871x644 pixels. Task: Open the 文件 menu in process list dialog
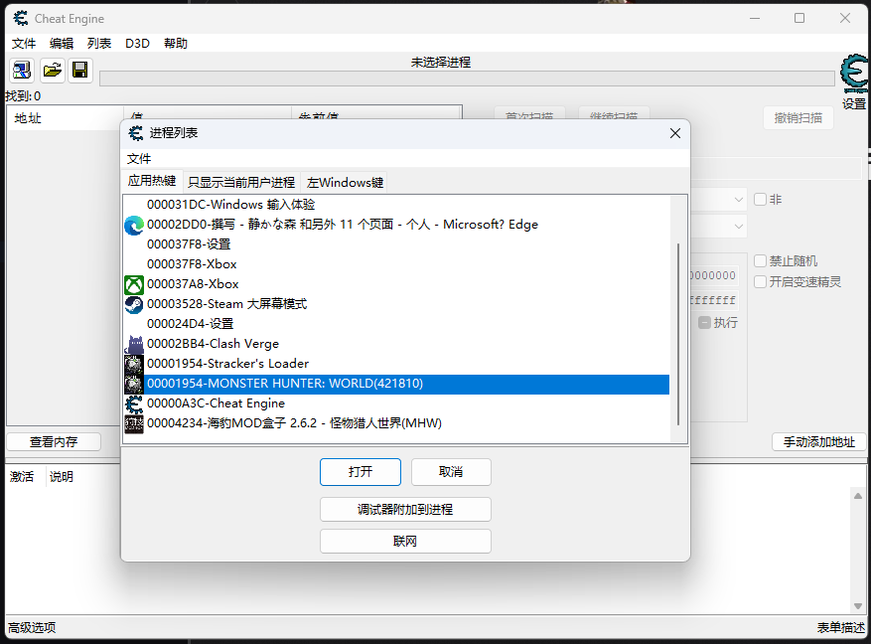pos(139,159)
